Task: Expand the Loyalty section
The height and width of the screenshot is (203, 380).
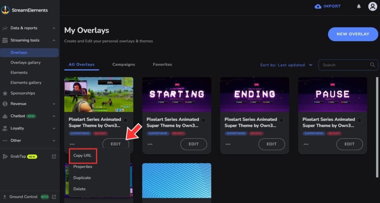Action: (54, 128)
